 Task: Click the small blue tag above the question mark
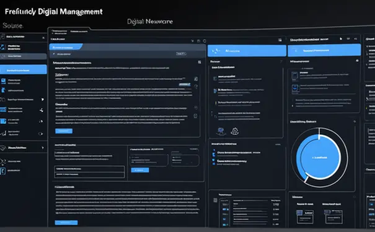tap(184, 85)
